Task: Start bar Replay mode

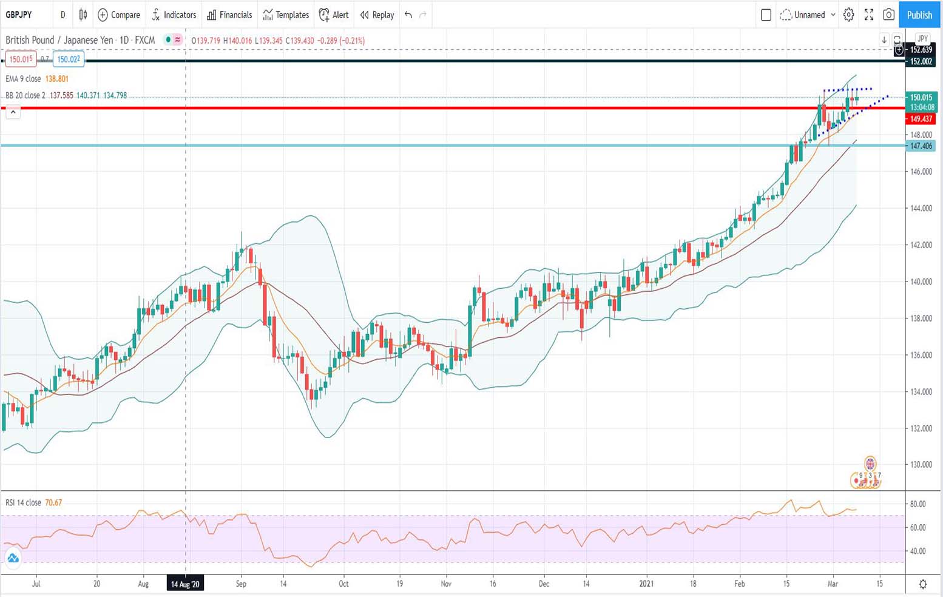Action: coord(376,15)
